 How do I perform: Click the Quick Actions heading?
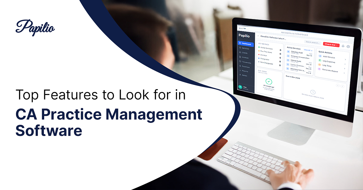pyautogui.click(x=325, y=52)
